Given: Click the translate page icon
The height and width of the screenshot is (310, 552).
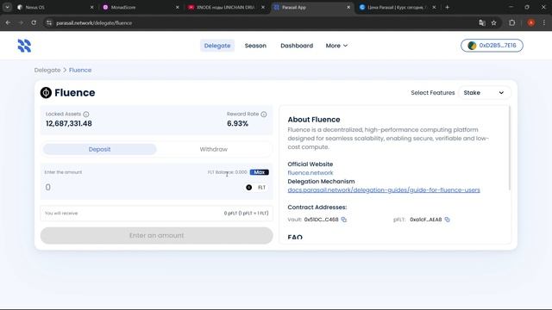Looking at the screenshot, I should (x=482, y=22).
